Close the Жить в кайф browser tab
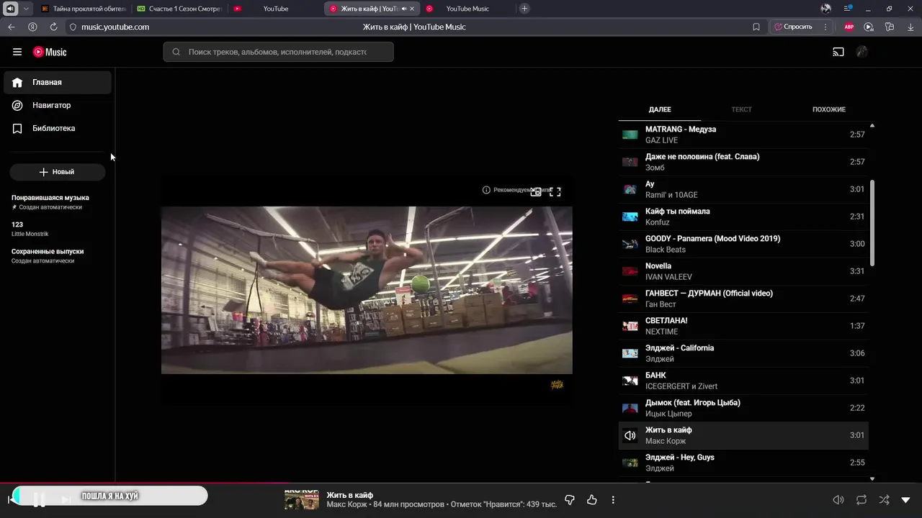Image resolution: width=922 pixels, height=518 pixels. (412, 9)
